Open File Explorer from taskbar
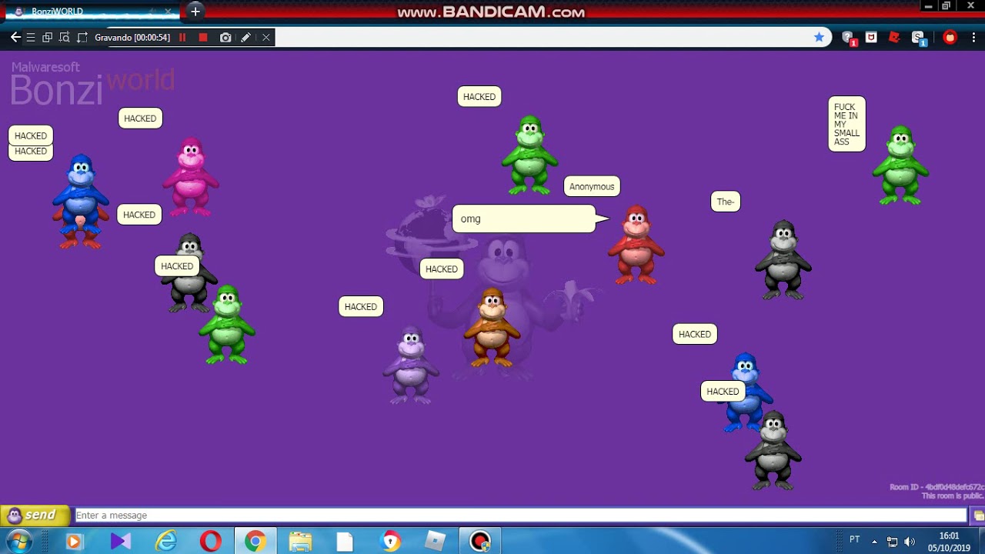985x554 pixels. (x=300, y=541)
